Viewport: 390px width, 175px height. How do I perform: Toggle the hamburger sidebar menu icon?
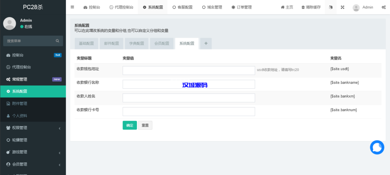(72, 7)
